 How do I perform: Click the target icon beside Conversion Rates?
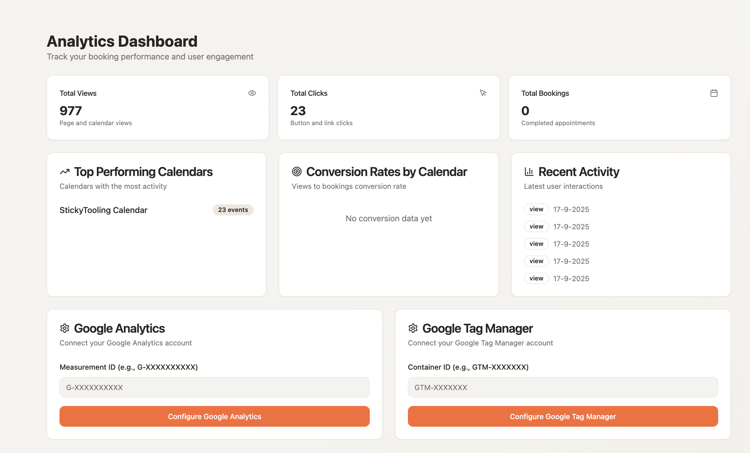(297, 172)
